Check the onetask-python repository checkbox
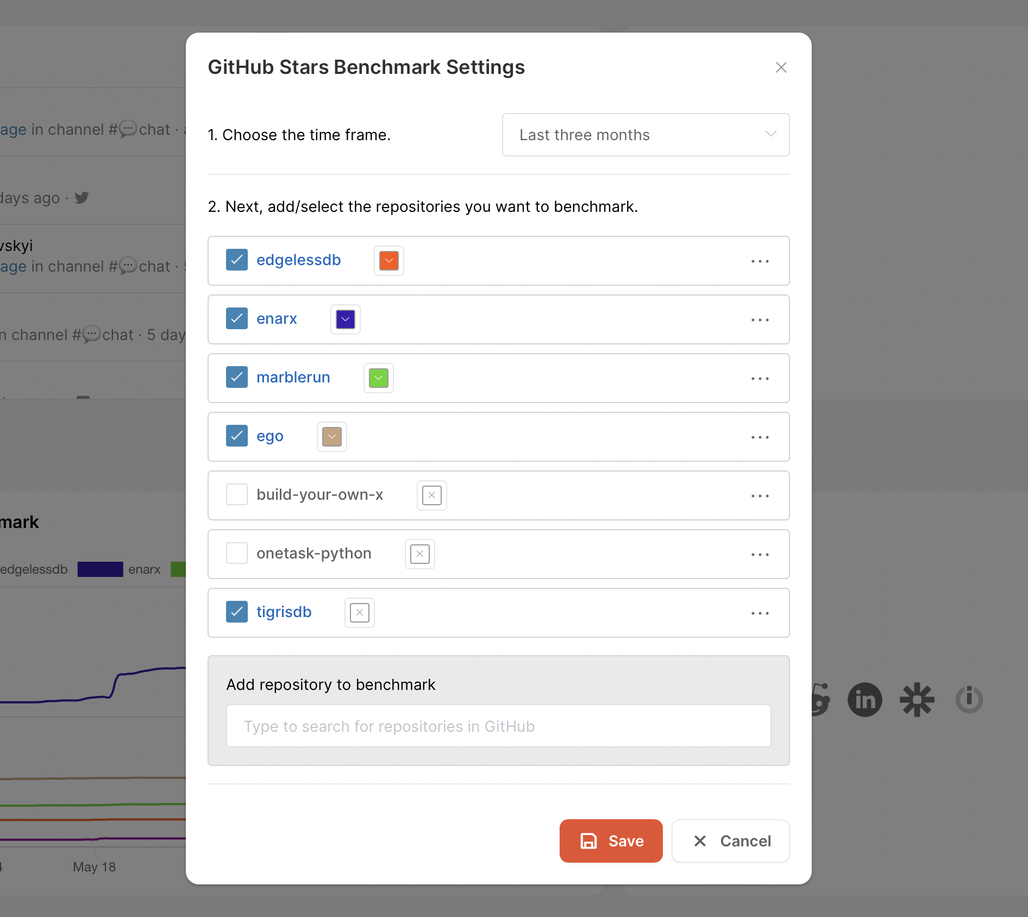 coord(237,553)
